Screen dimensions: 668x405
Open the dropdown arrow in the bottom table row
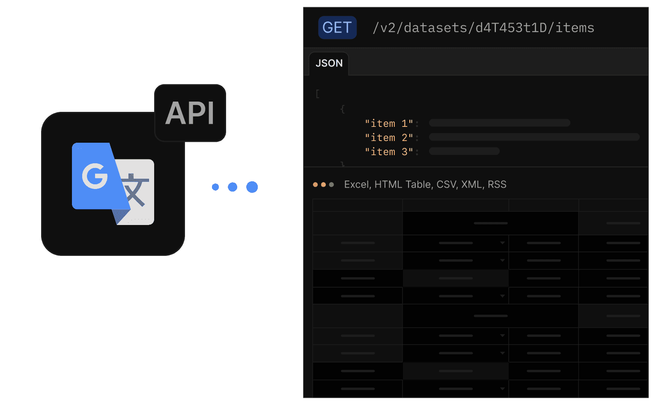(x=502, y=389)
